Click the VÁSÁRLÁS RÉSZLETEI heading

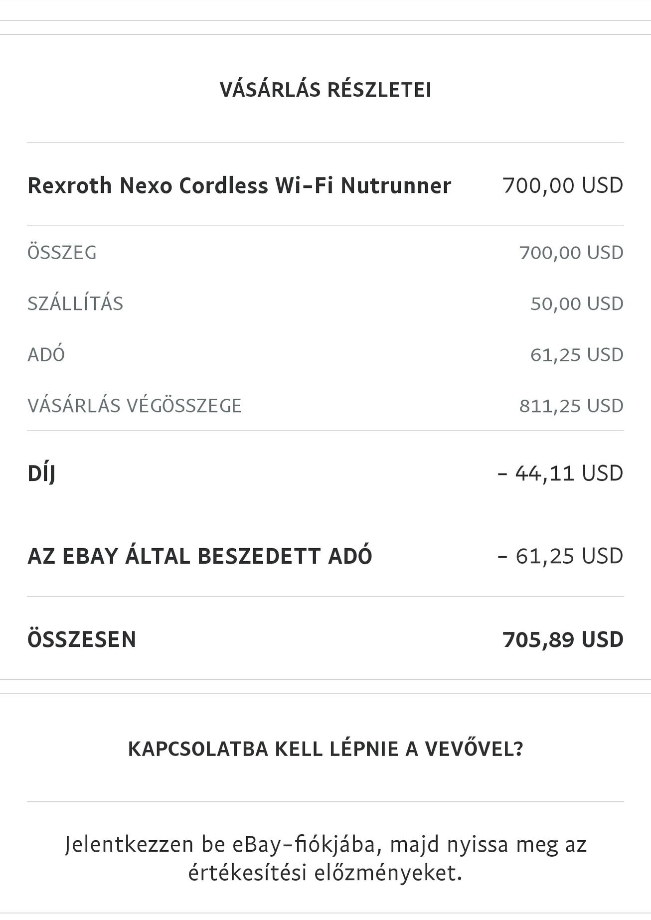(x=325, y=90)
